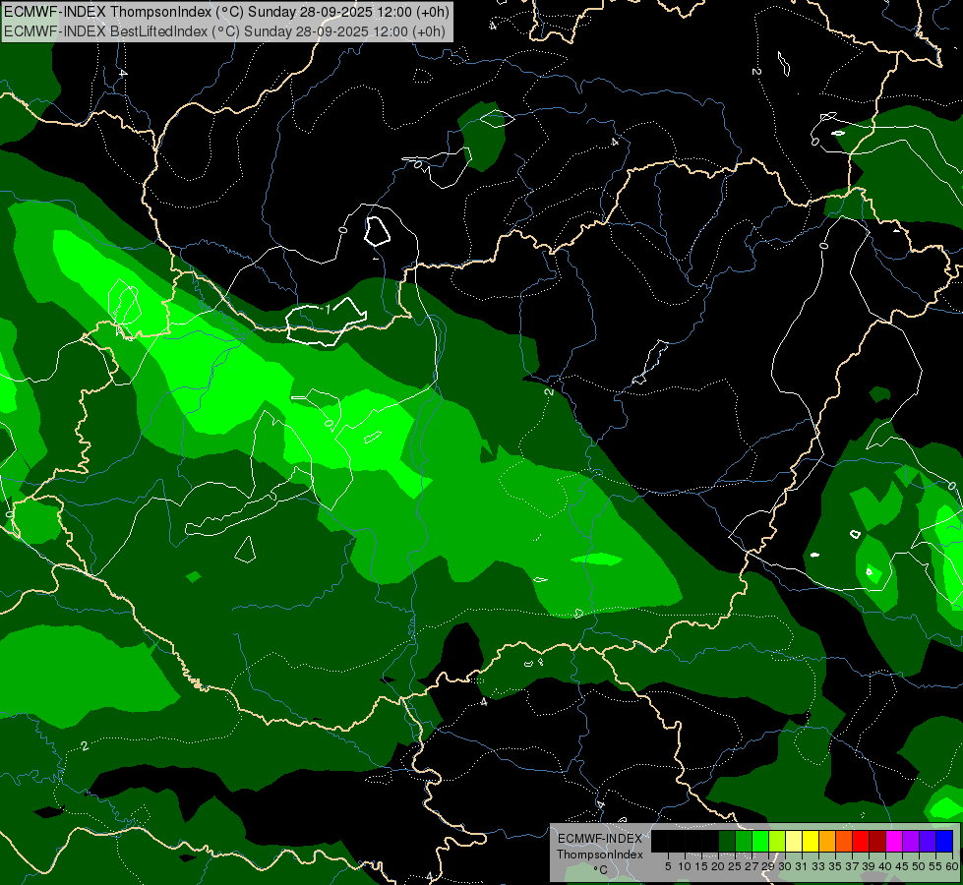
Task: Select the pure yellow 31-33 legend swatch
Action: tap(811, 841)
